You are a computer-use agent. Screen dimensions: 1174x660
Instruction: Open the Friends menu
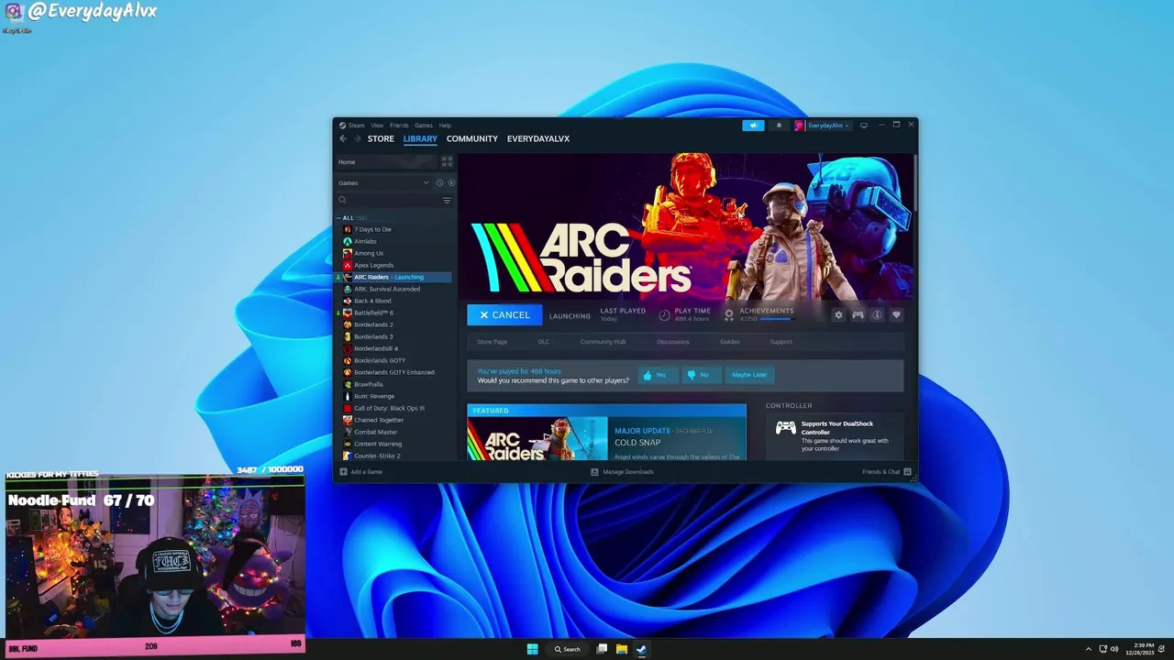click(399, 126)
